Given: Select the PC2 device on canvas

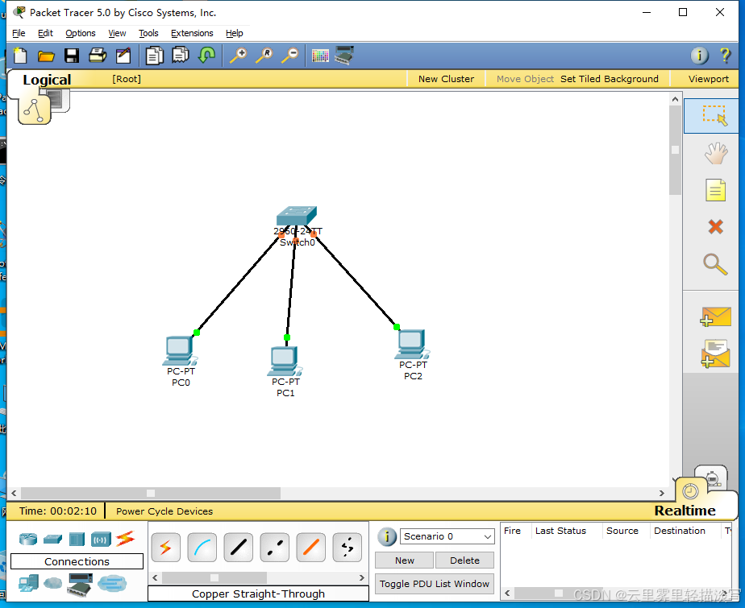Looking at the screenshot, I should point(412,344).
